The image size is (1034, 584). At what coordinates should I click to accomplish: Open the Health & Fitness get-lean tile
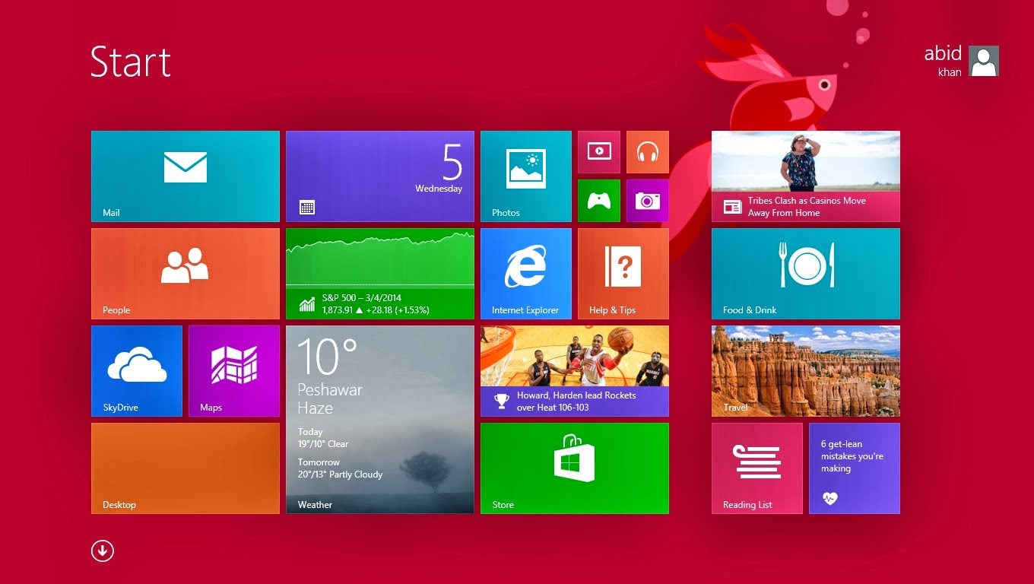855,468
